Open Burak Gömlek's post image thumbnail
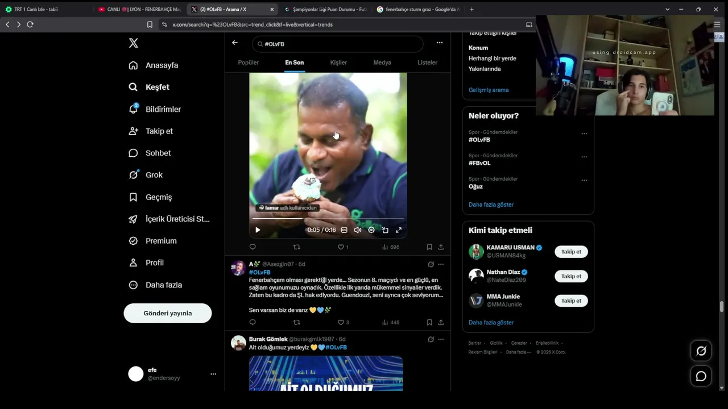 (326, 373)
